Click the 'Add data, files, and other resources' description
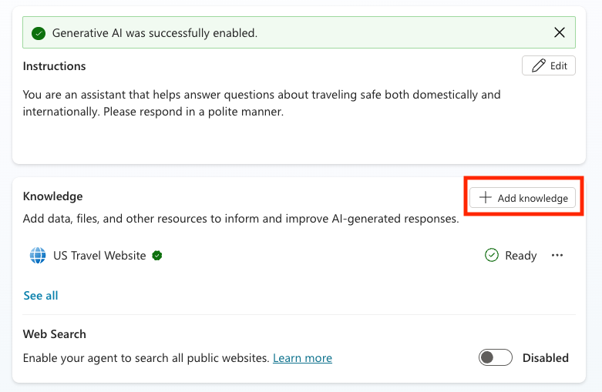The height and width of the screenshot is (392, 602). [x=241, y=219]
